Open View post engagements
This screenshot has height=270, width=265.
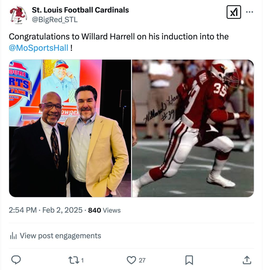(x=60, y=236)
